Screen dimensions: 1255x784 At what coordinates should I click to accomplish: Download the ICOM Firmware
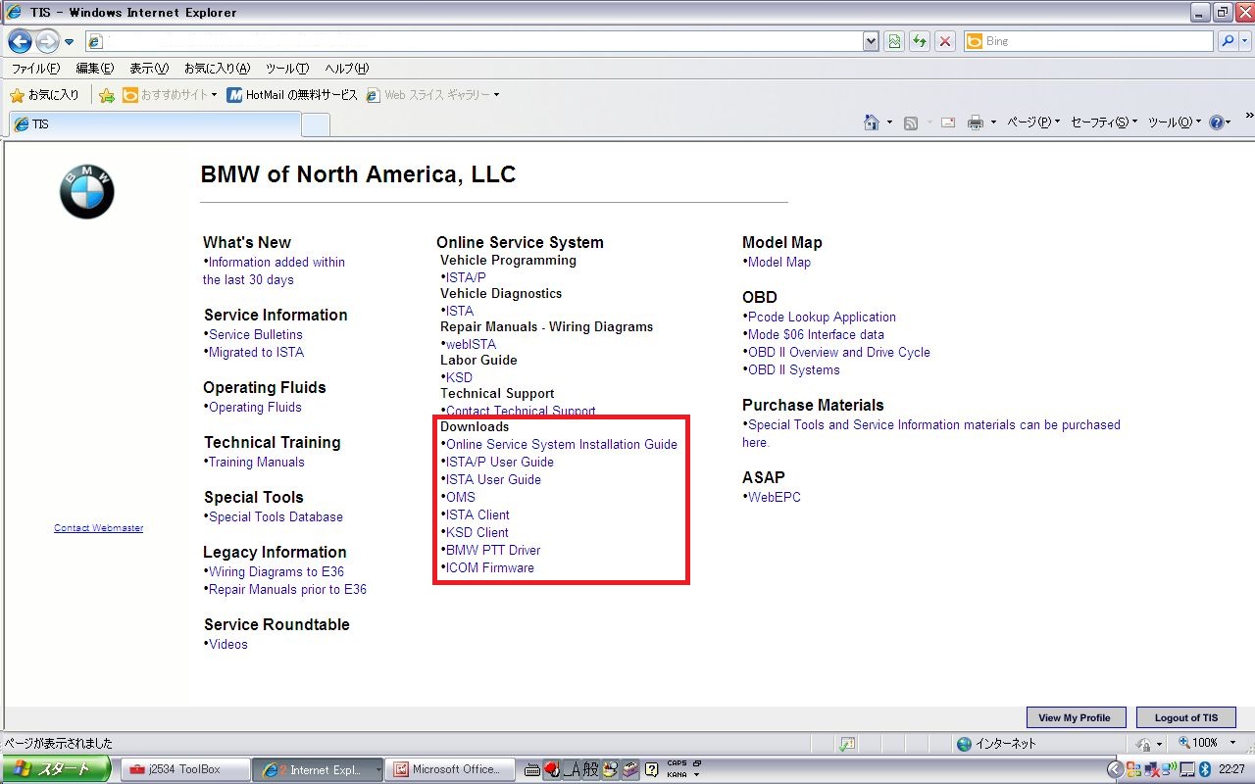(490, 567)
